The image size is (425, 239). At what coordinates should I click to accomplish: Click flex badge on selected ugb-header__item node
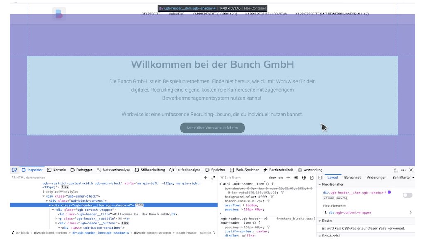(139, 205)
